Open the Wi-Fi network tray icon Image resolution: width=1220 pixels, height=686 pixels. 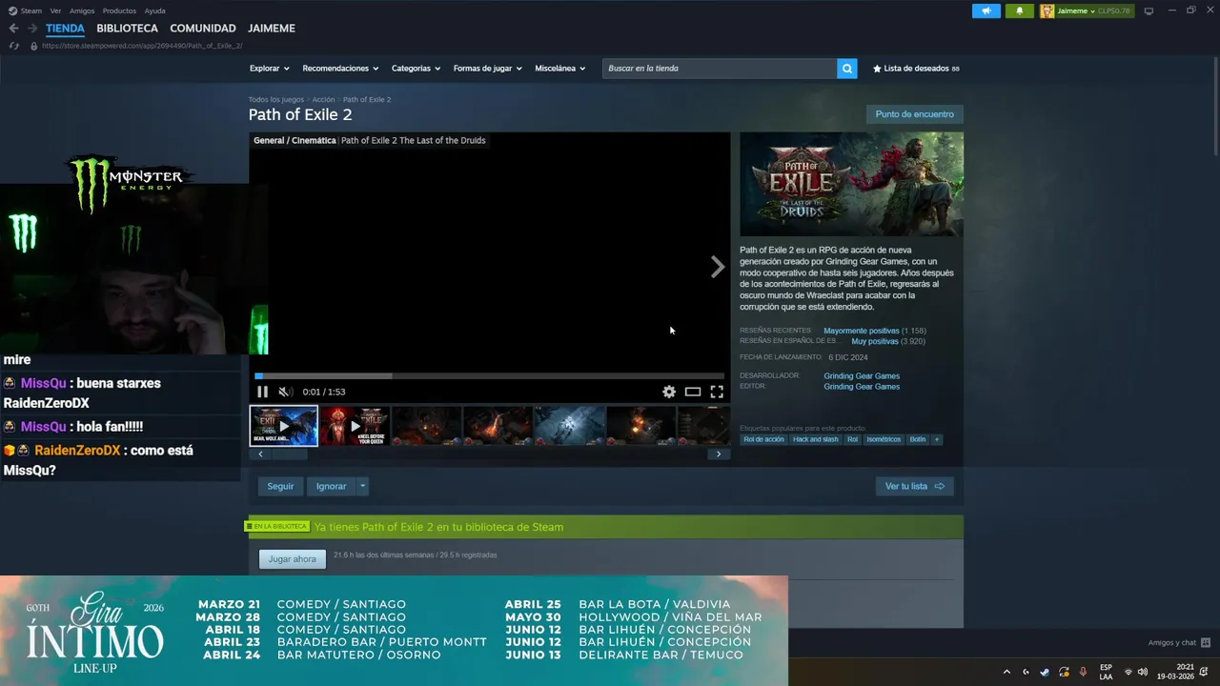pyautogui.click(x=1128, y=672)
